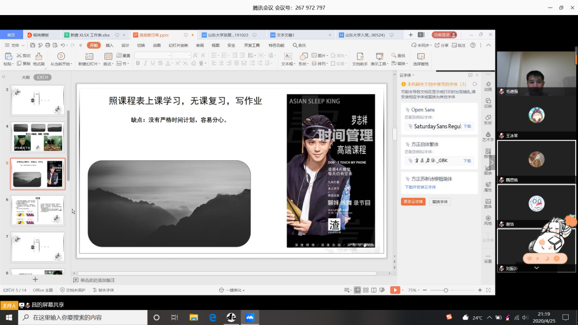Click the More Cloud Fonts (更多云字体) button
This screenshot has width=578, height=325.
[x=413, y=201]
